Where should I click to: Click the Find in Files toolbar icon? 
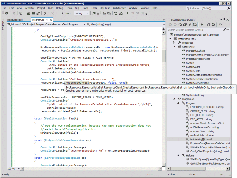(94, 13)
